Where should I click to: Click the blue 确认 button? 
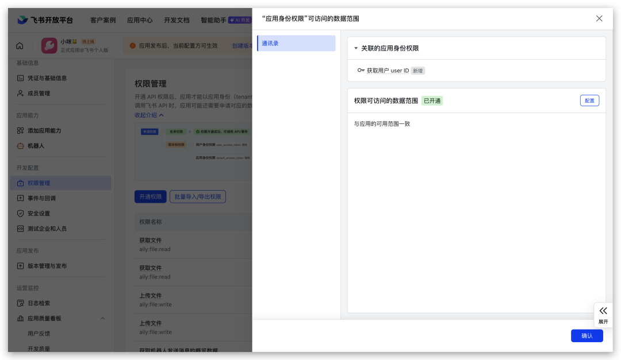click(x=586, y=336)
